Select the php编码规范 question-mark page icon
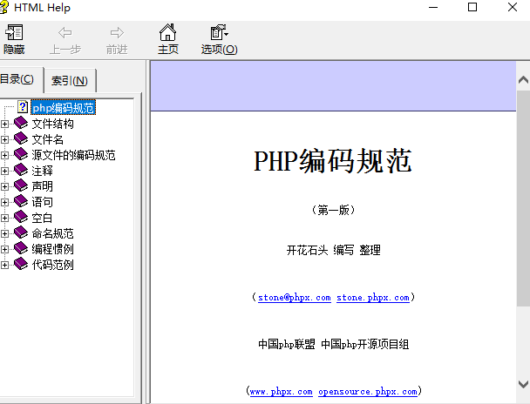The height and width of the screenshot is (404, 530). (23, 108)
